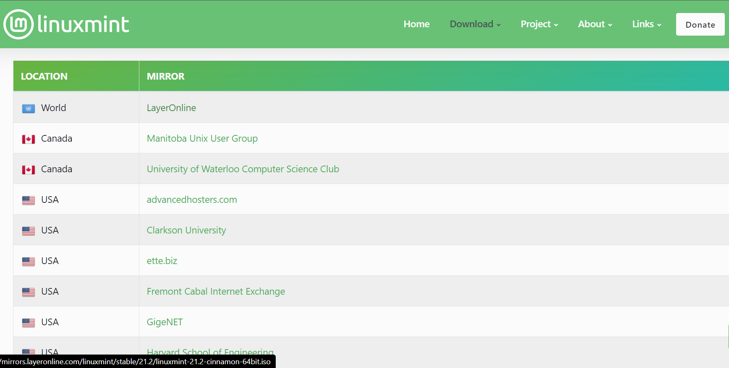This screenshot has width=729, height=368.
Task: Click USA flag in ette.biz row
Action: coord(29,262)
